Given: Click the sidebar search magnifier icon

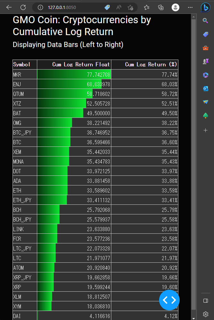Looking at the screenshot, I should [206, 21].
